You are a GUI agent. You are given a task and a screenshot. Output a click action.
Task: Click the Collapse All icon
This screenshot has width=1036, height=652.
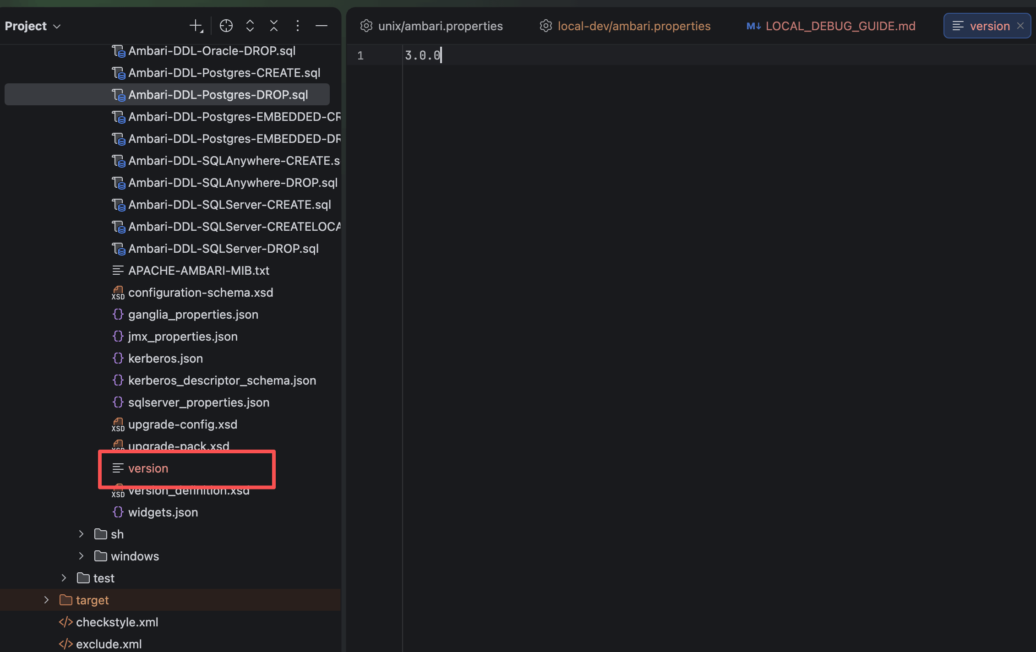pos(273,26)
